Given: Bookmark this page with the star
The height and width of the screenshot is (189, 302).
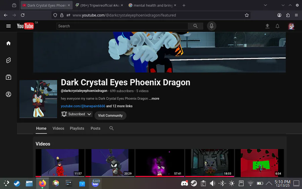Looking at the screenshot, I should coord(247,15).
